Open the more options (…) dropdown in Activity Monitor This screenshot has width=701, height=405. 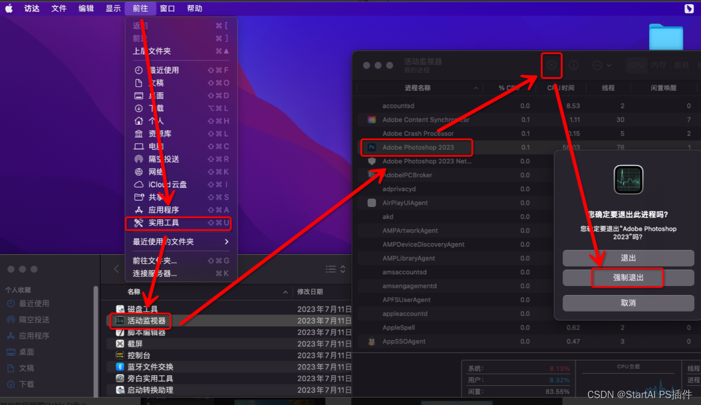(601, 65)
